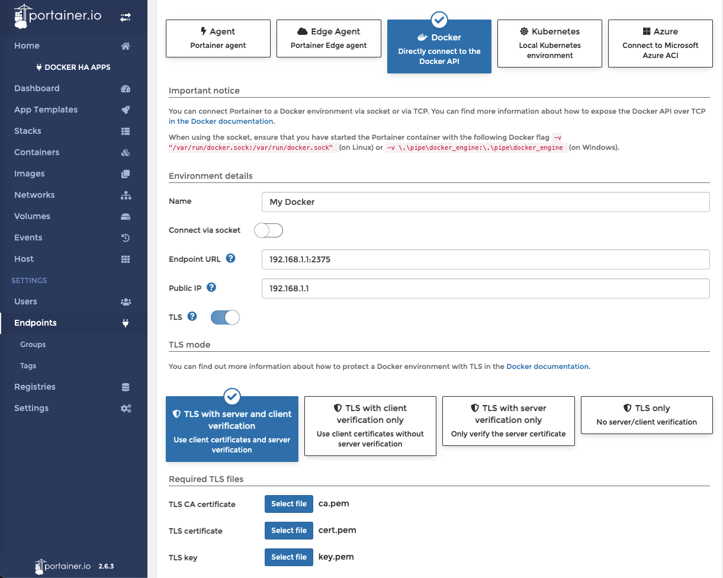Click the Endpoints plug icon
Image resolution: width=723 pixels, height=578 pixels.
coord(125,323)
